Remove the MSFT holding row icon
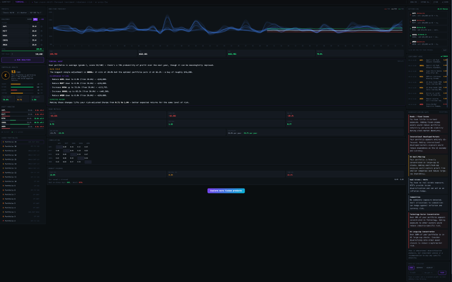 (x=41, y=31)
